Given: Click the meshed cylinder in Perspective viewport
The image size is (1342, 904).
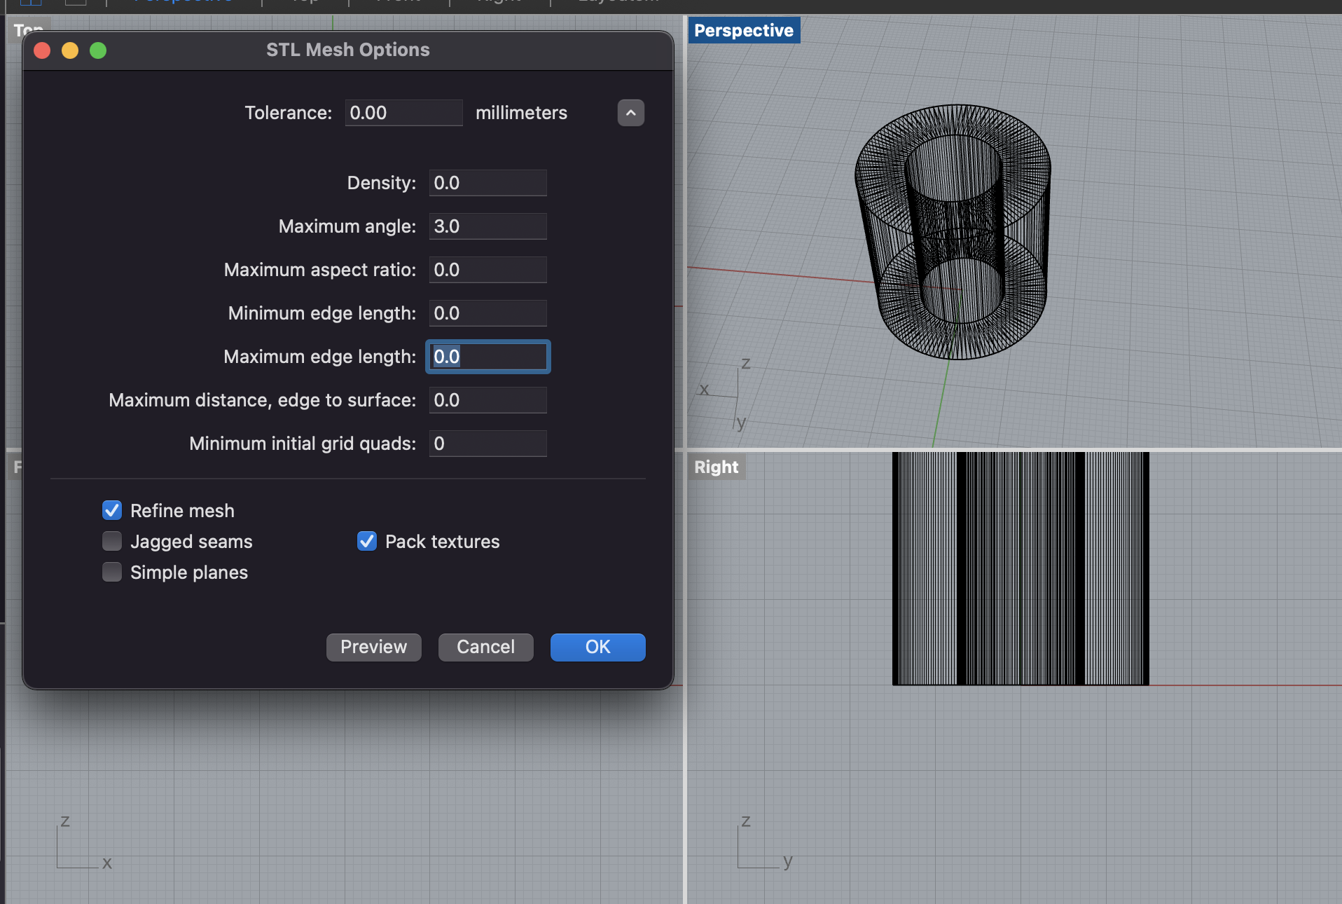Looking at the screenshot, I should [953, 231].
